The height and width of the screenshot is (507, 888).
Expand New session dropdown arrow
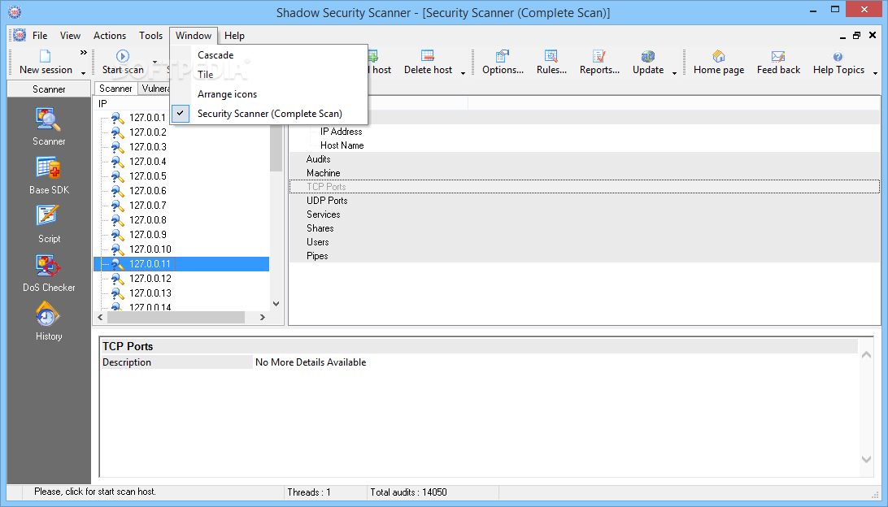83,72
